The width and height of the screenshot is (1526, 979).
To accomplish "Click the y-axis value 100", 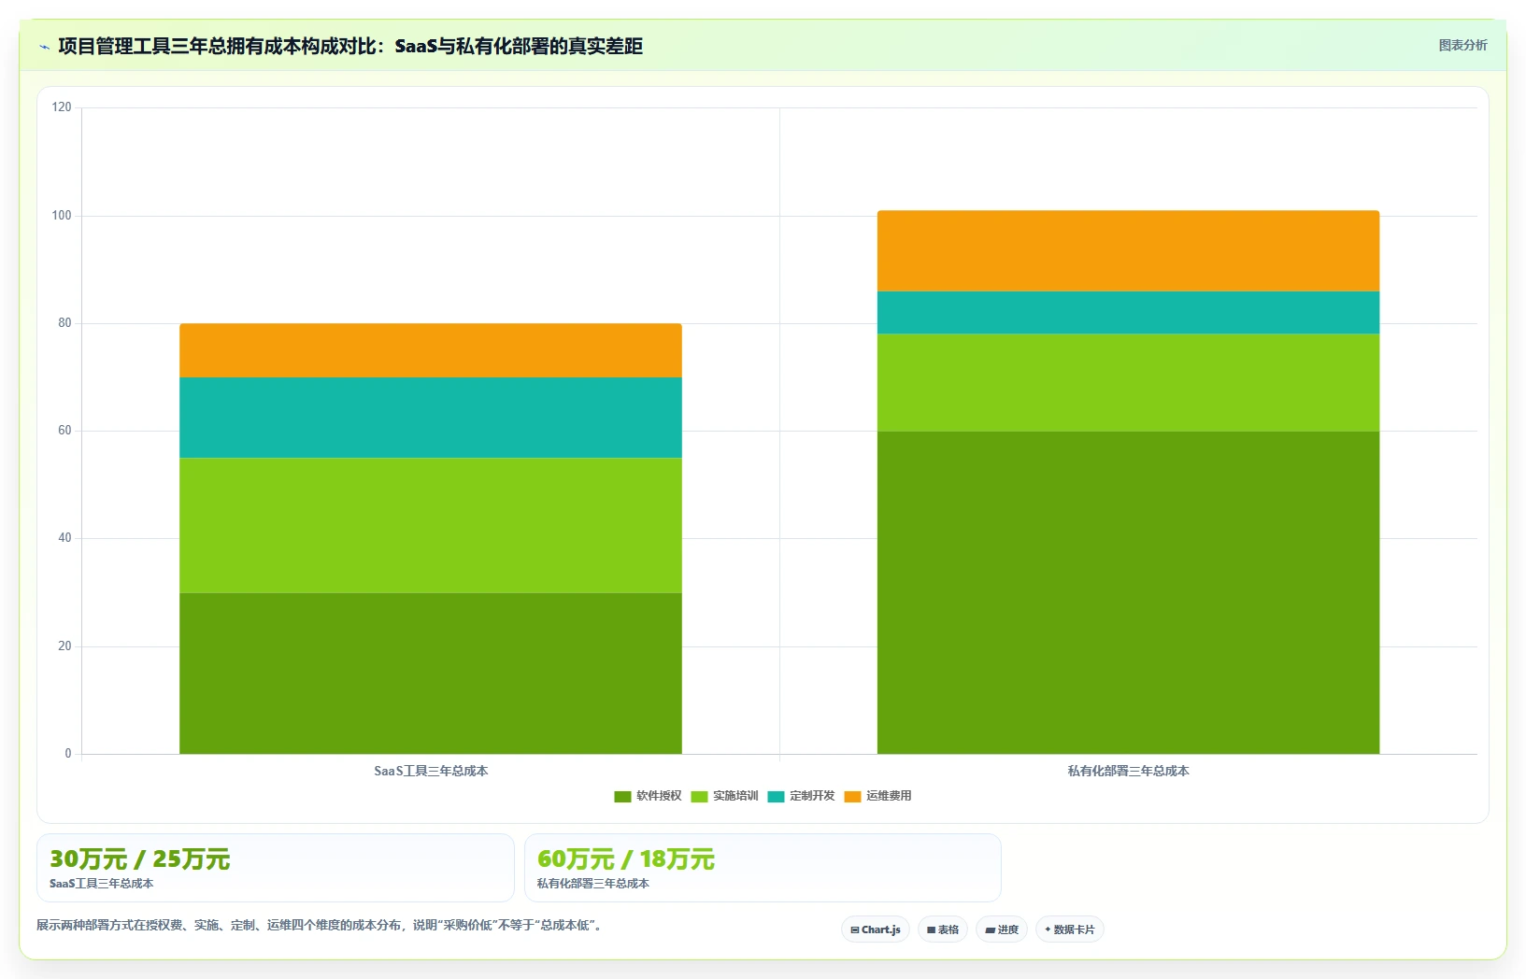I will pos(62,216).
